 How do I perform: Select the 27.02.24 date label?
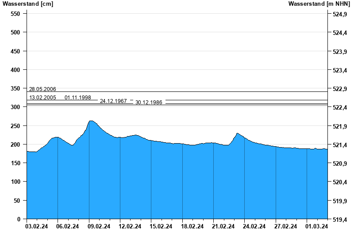coord(286,227)
